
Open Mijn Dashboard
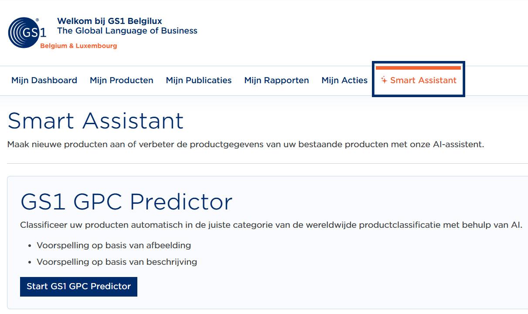click(x=44, y=80)
